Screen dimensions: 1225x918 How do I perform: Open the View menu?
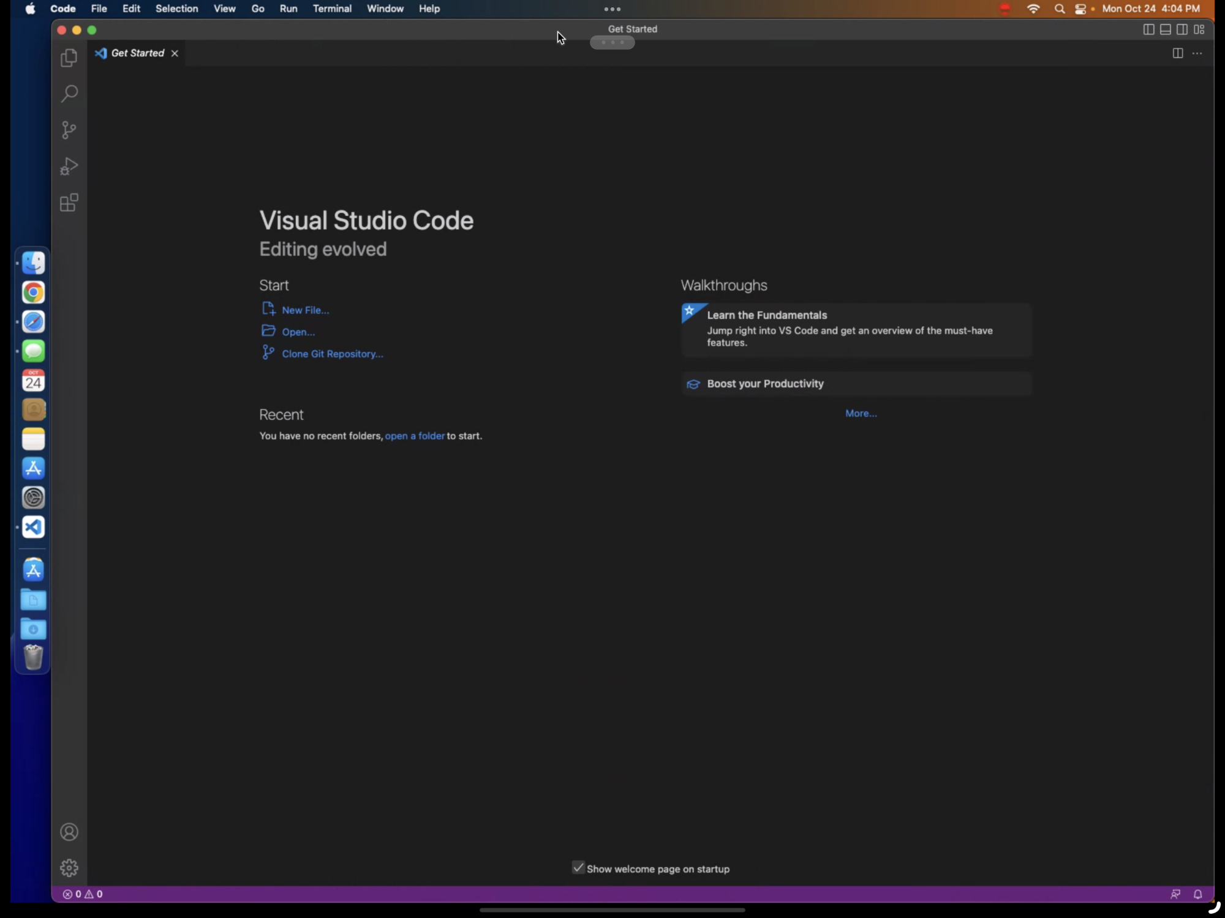(224, 9)
